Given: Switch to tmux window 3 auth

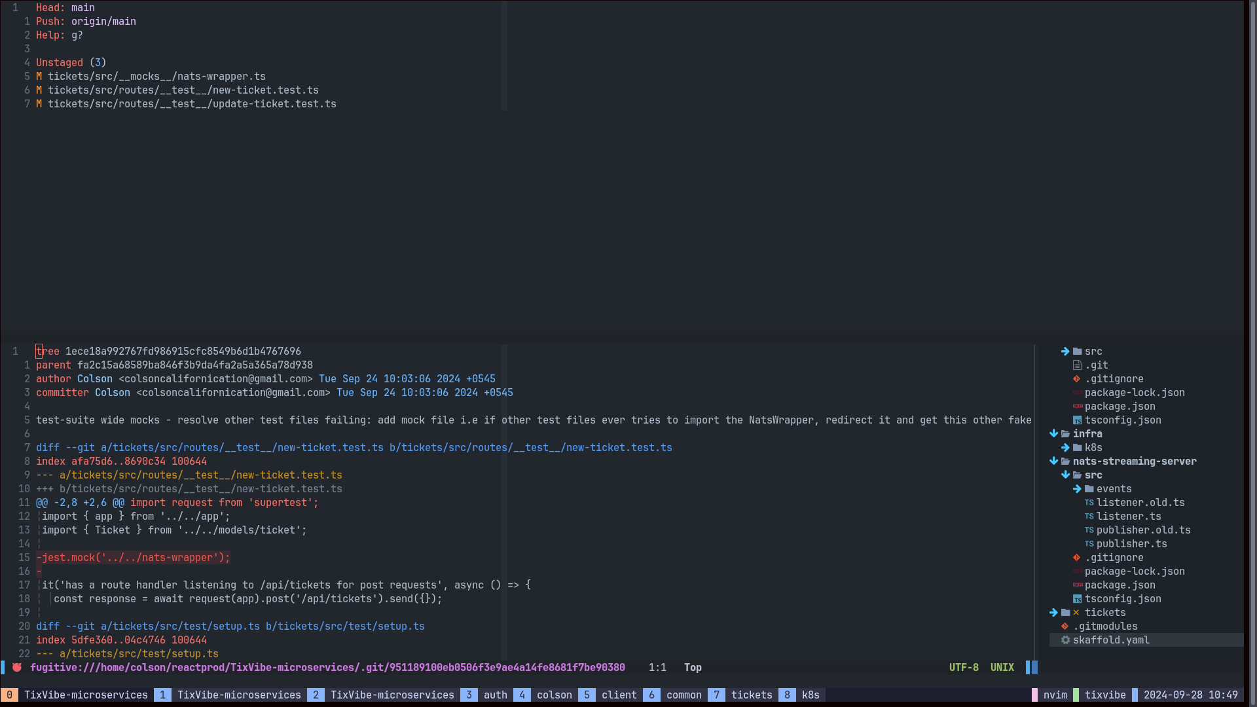Looking at the screenshot, I should click(x=494, y=695).
